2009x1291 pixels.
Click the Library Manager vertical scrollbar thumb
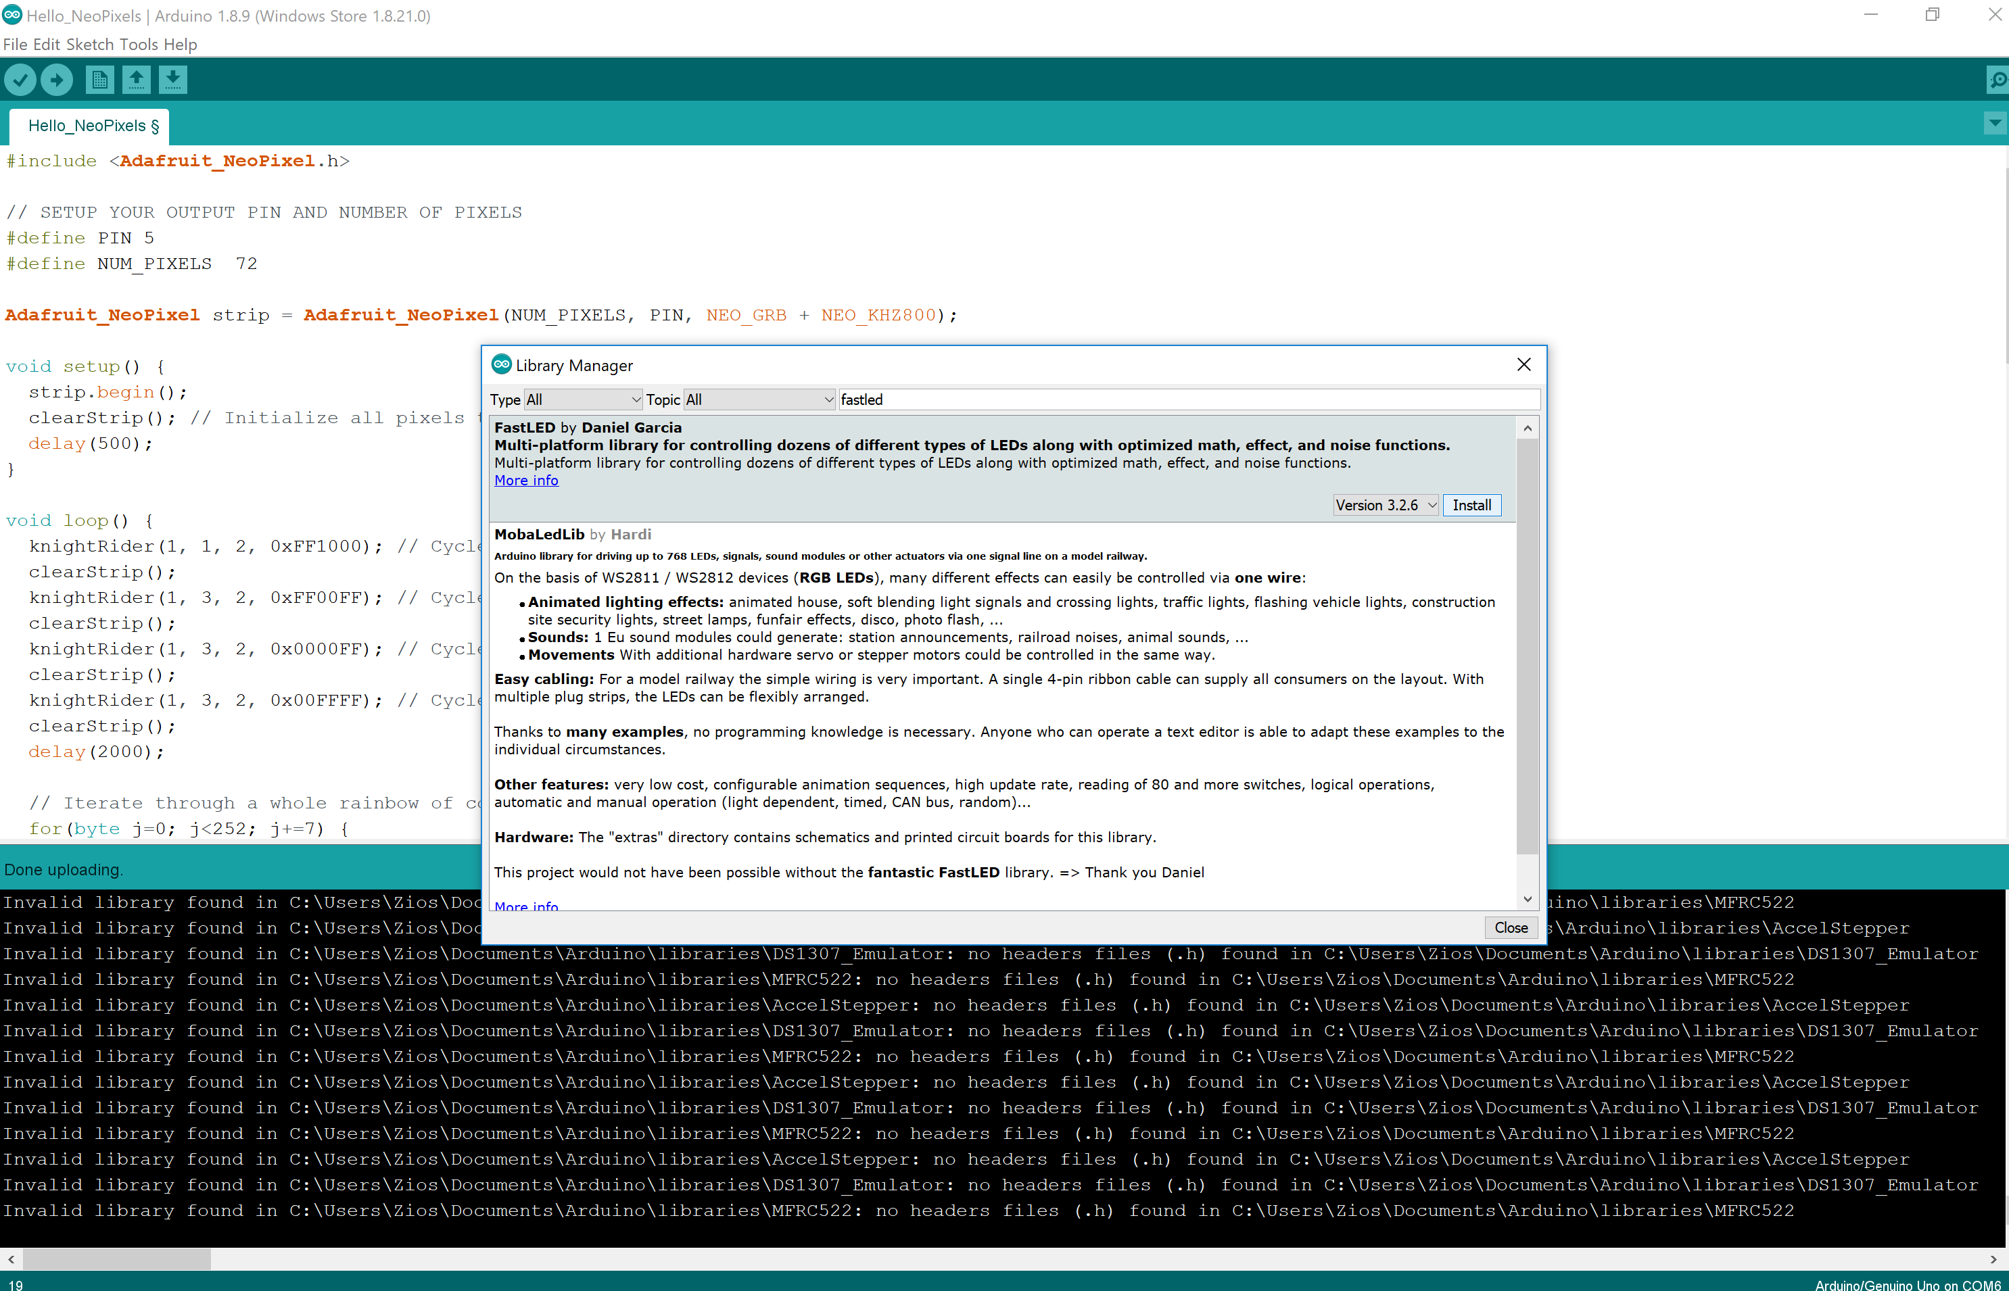(x=1528, y=645)
